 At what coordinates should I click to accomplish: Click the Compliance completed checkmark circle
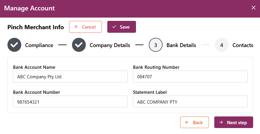[x=14, y=45]
